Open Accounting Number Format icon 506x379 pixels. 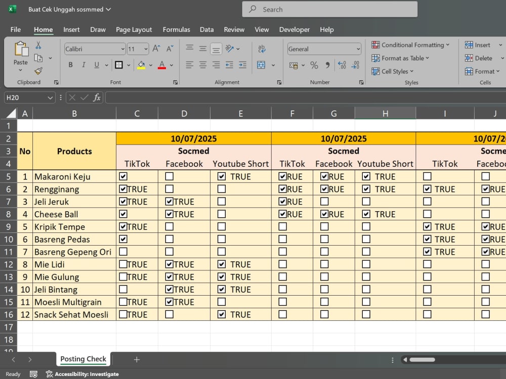coord(293,65)
